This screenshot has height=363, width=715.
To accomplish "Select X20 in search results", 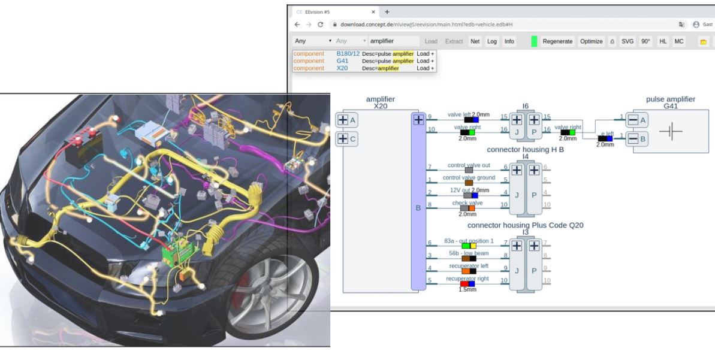I will click(x=342, y=68).
